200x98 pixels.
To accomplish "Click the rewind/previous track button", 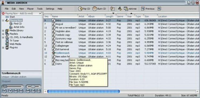I will [x=16, y=91].
